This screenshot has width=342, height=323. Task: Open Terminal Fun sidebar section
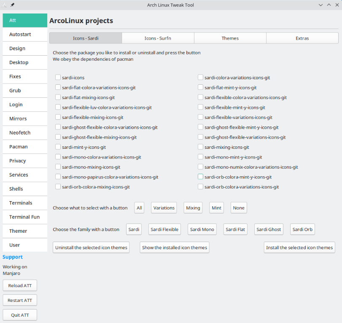[x=25, y=217]
